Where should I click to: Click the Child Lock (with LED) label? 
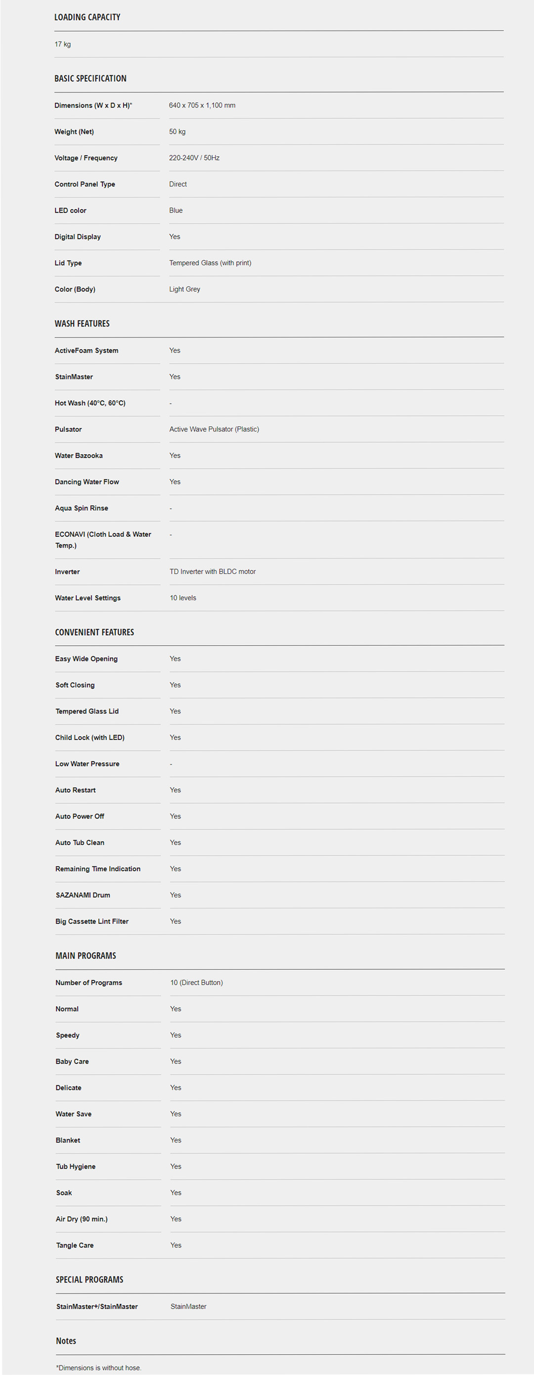coord(89,738)
